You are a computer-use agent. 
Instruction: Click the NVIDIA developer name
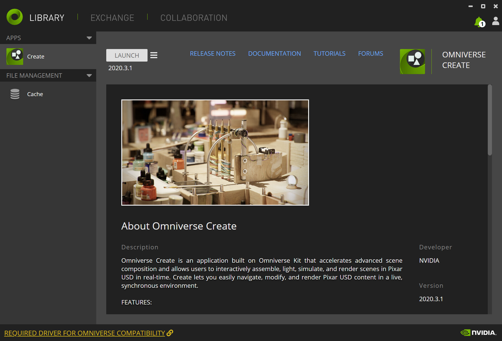[x=429, y=260]
